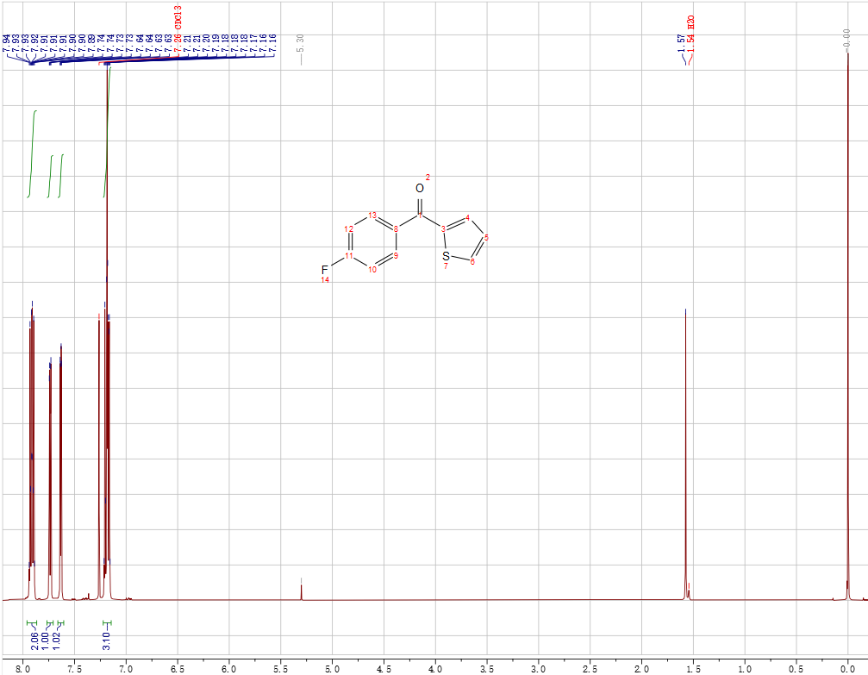This screenshot has width=868, height=675.
Task: Click the 2.0 tick label on axis
Action: click(641, 667)
